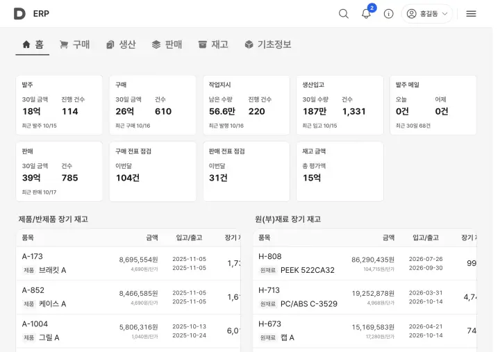
Task: Click the amount 15,169,583원
Action: [x=373, y=327]
